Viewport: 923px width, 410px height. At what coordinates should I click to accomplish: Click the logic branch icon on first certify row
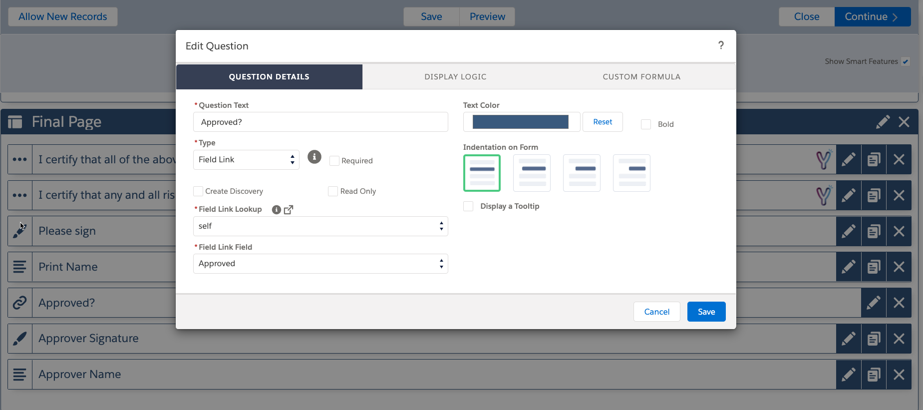824,159
